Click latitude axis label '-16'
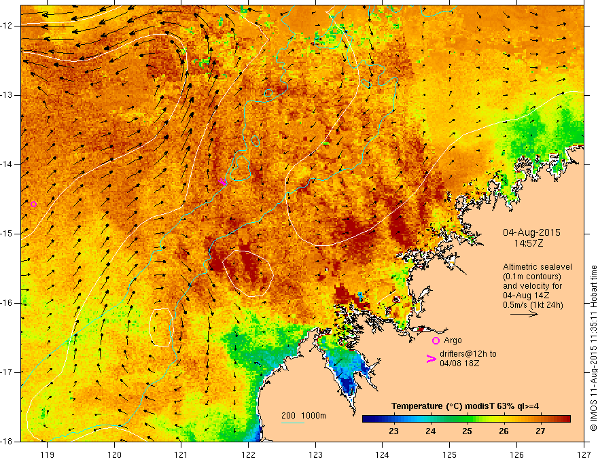The width and height of the screenshot is (598, 462). pos(7,303)
